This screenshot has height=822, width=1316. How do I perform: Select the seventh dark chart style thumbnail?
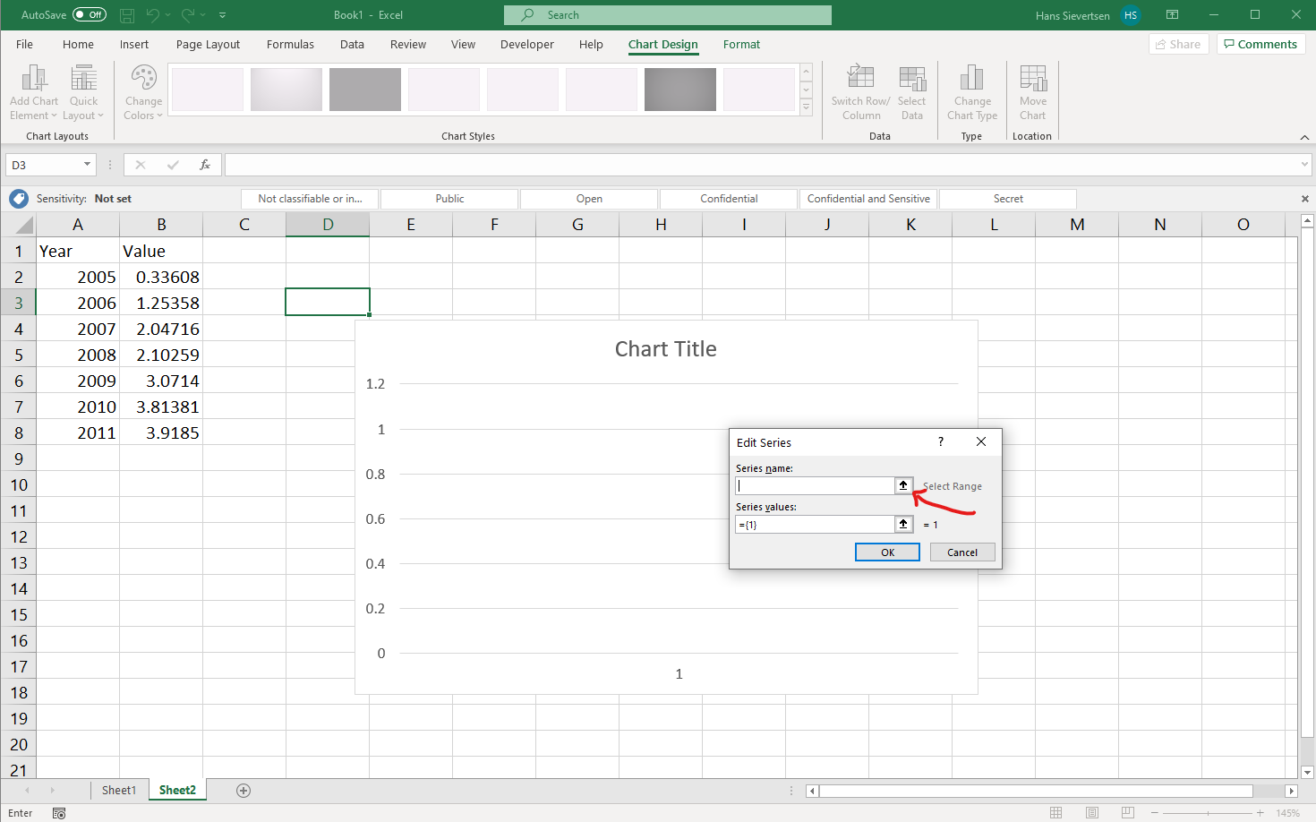680,90
